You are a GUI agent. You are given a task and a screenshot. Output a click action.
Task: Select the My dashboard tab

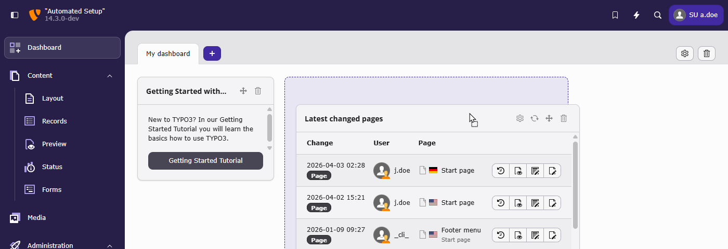coord(168,53)
